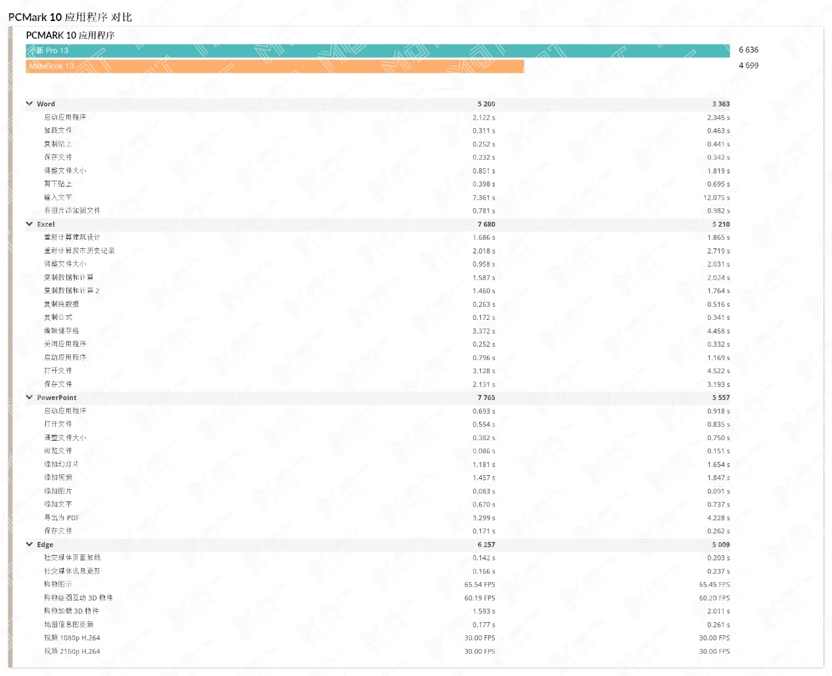Screen dimensions: 832x676
Task: Select the 地图信息图更新 row label
Action: [x=69, y=625]
